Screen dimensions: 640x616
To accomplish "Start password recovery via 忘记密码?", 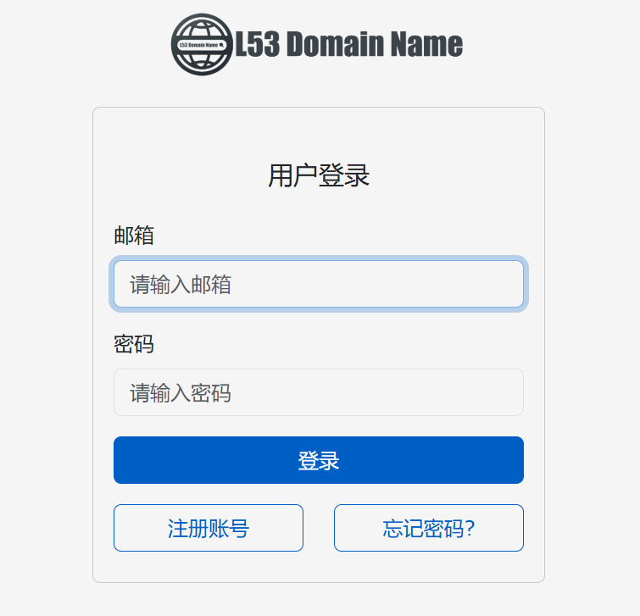I will (428, 528).
